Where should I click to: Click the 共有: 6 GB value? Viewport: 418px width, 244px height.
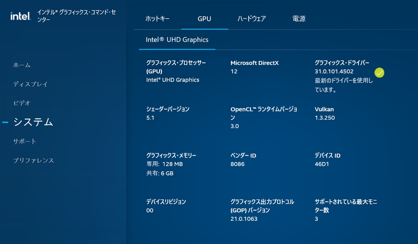(x=160, y=173)
